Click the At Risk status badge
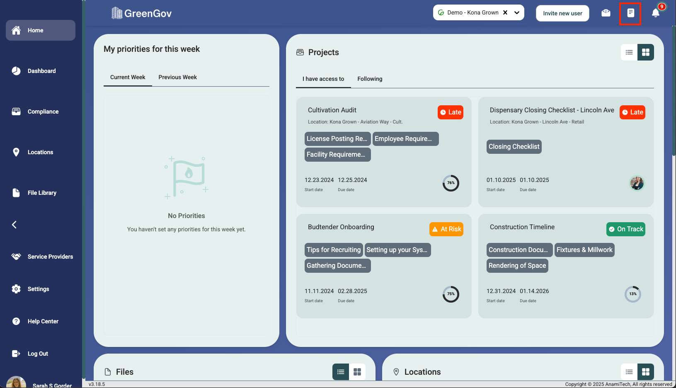This screenshot has width=676, height=388. 446,229
